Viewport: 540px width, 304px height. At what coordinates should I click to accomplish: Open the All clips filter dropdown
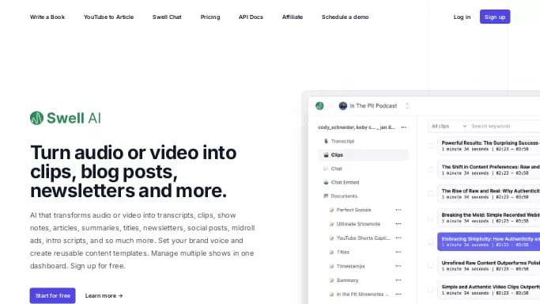[449, 126]
